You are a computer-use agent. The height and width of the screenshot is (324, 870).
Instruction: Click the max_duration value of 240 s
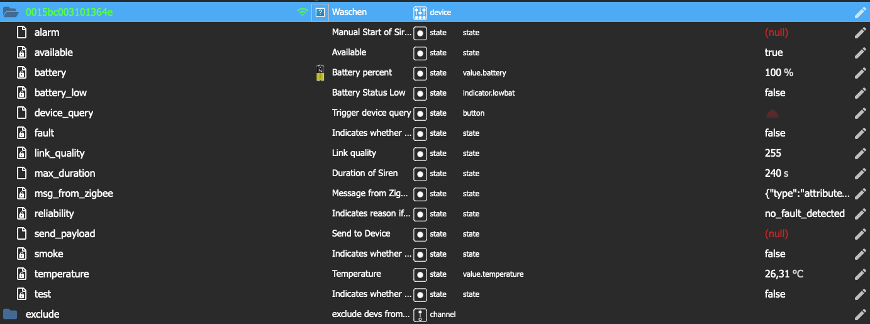tap(776, 173)
